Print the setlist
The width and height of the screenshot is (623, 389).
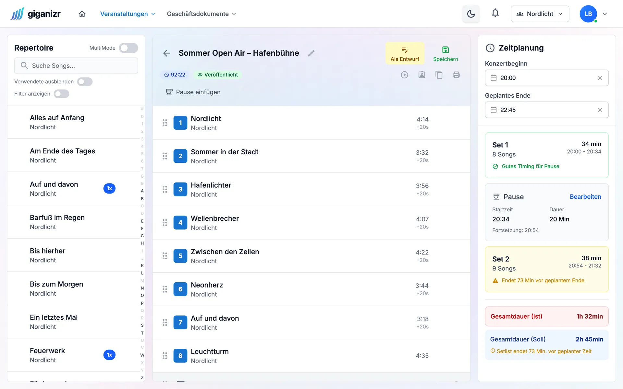(456, 75)
